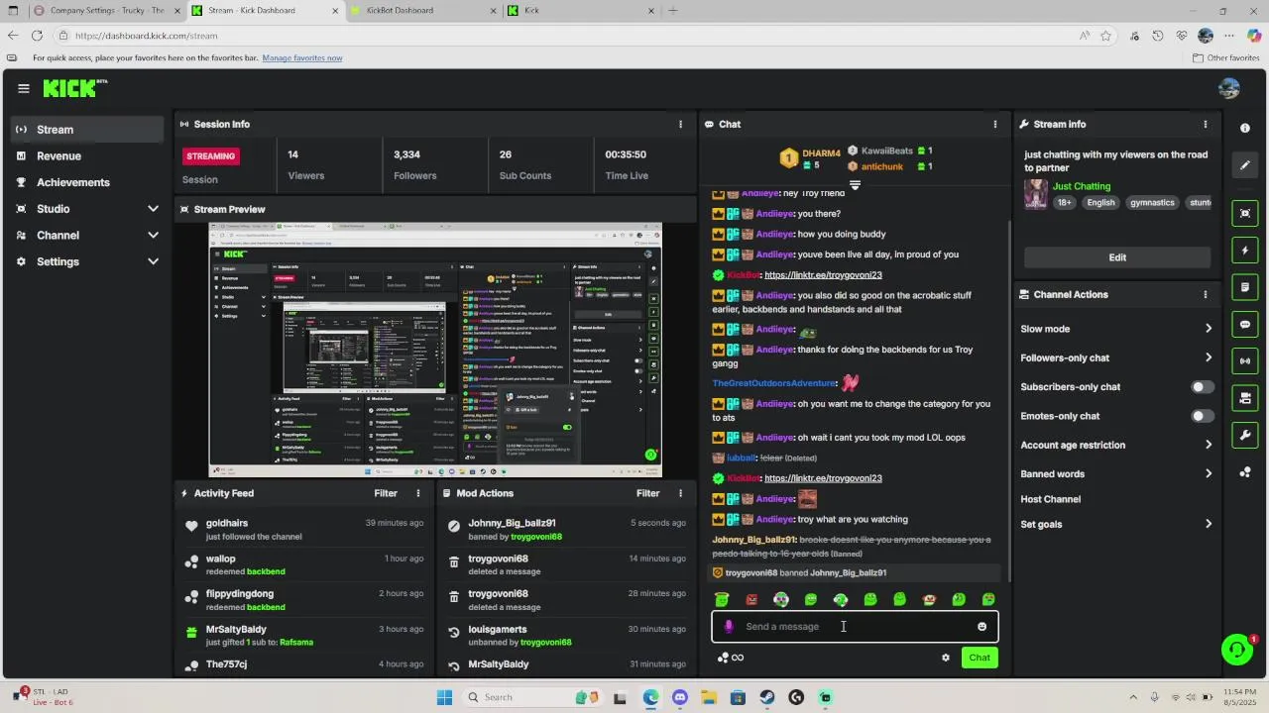Click the chat bubble icon in right sidebar

[1245, 325]
